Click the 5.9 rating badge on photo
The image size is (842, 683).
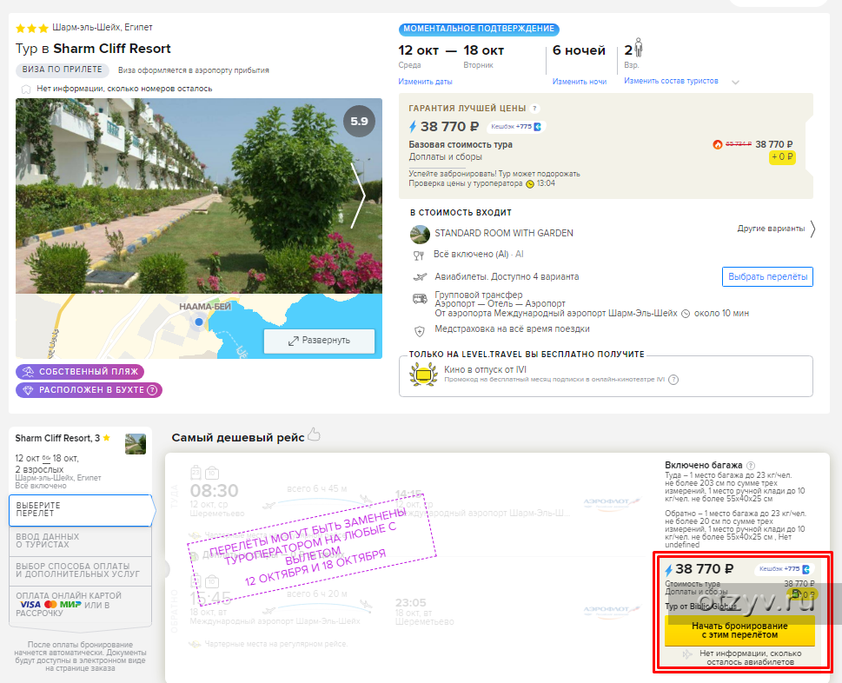(x=359, y=123)
